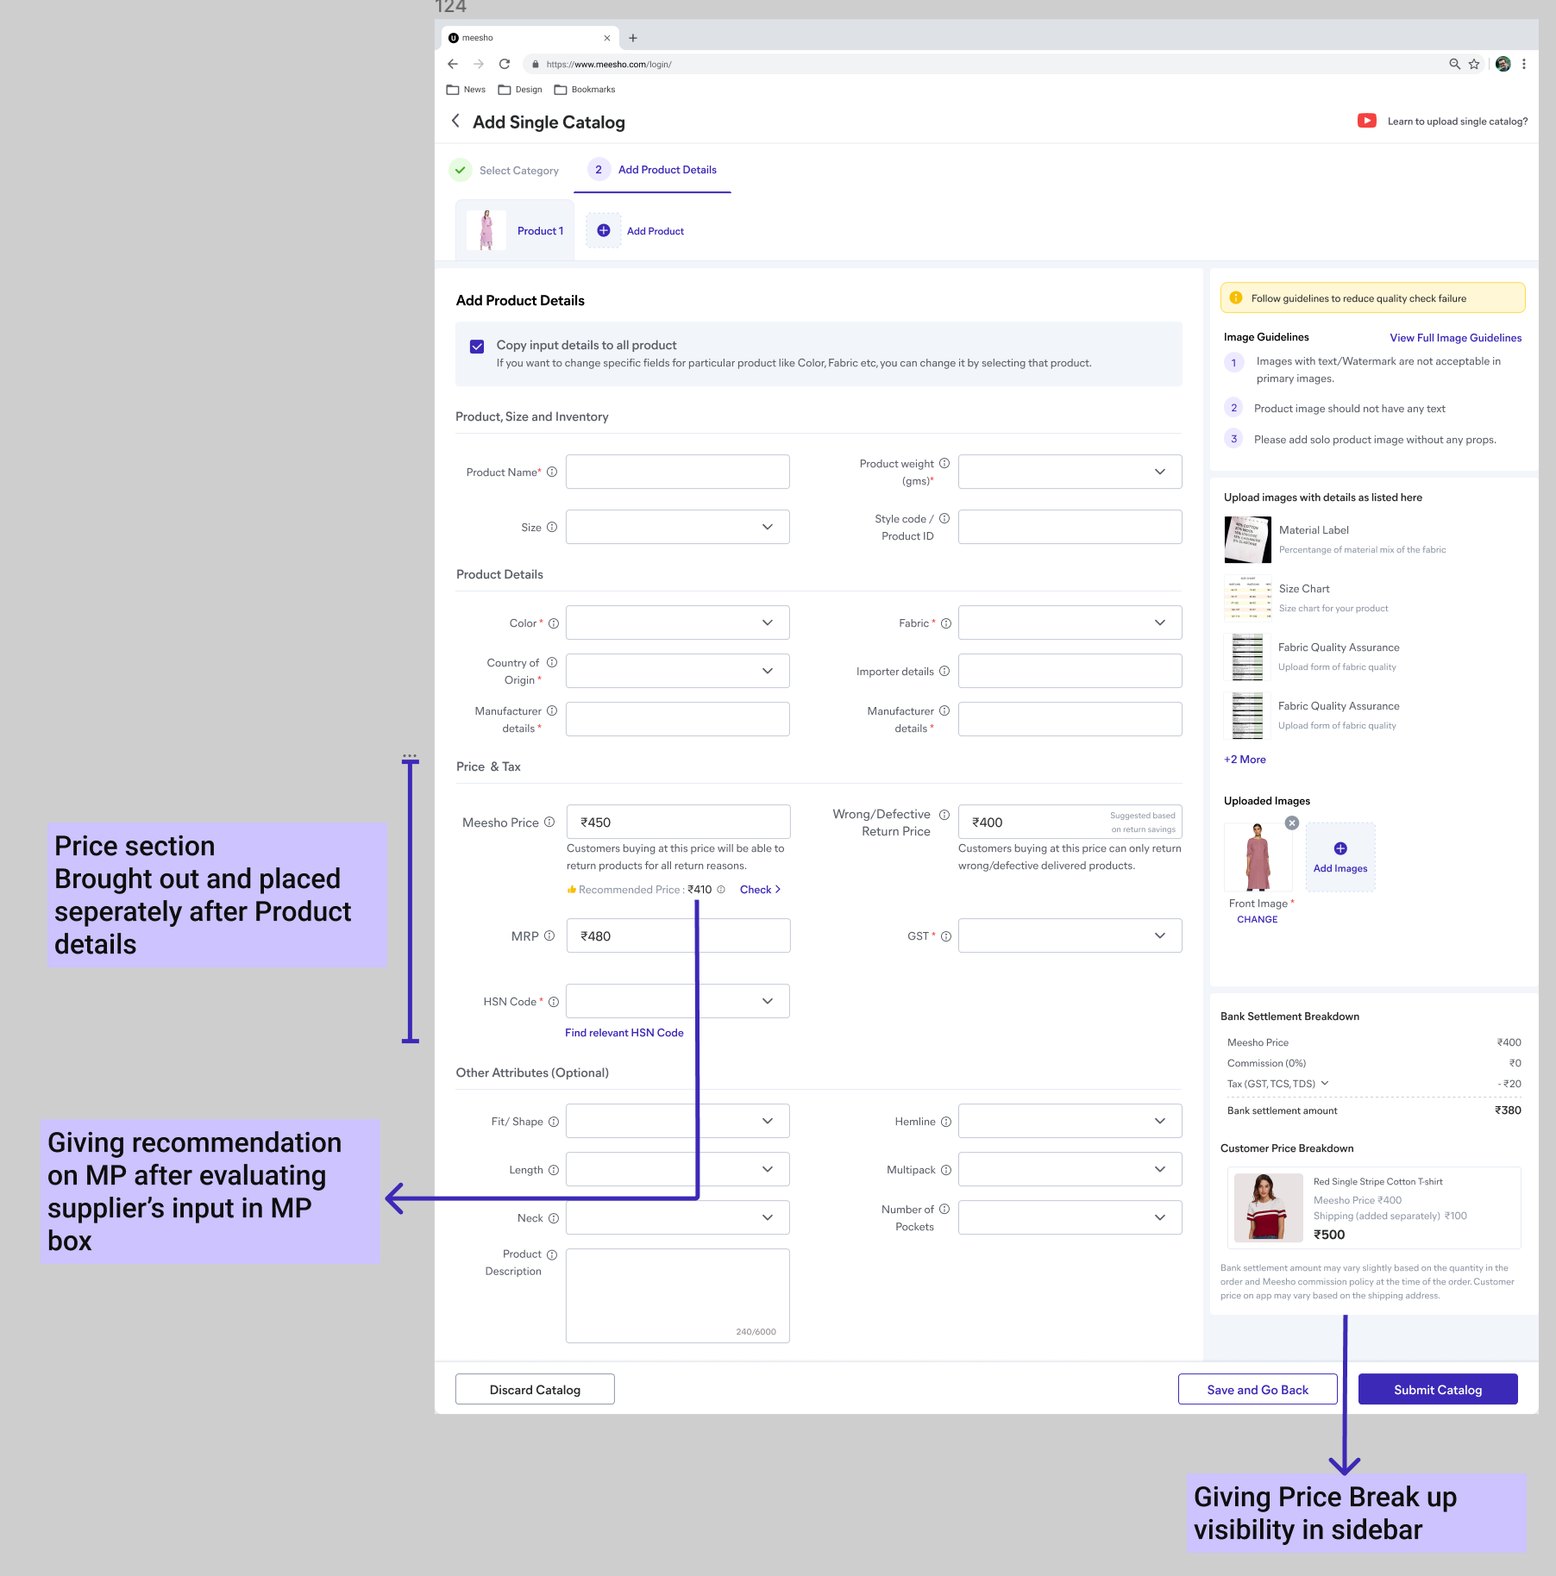The image size is (1556, 1576).
Task: Click the info icon next to Product Description
Action: point(552,1254)
